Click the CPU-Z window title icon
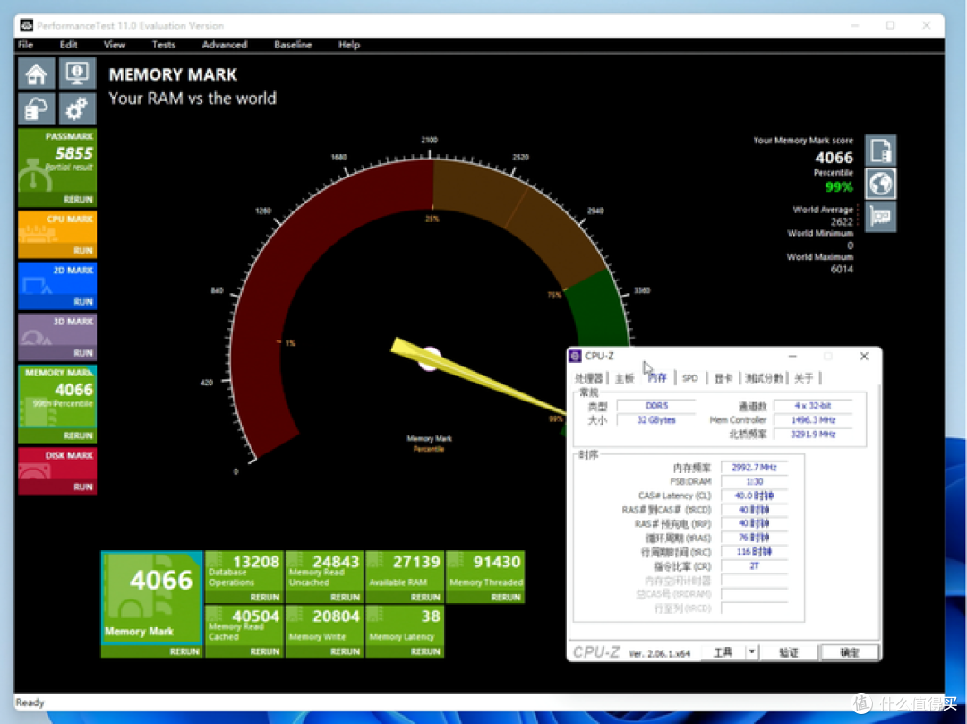 point(576,356)
